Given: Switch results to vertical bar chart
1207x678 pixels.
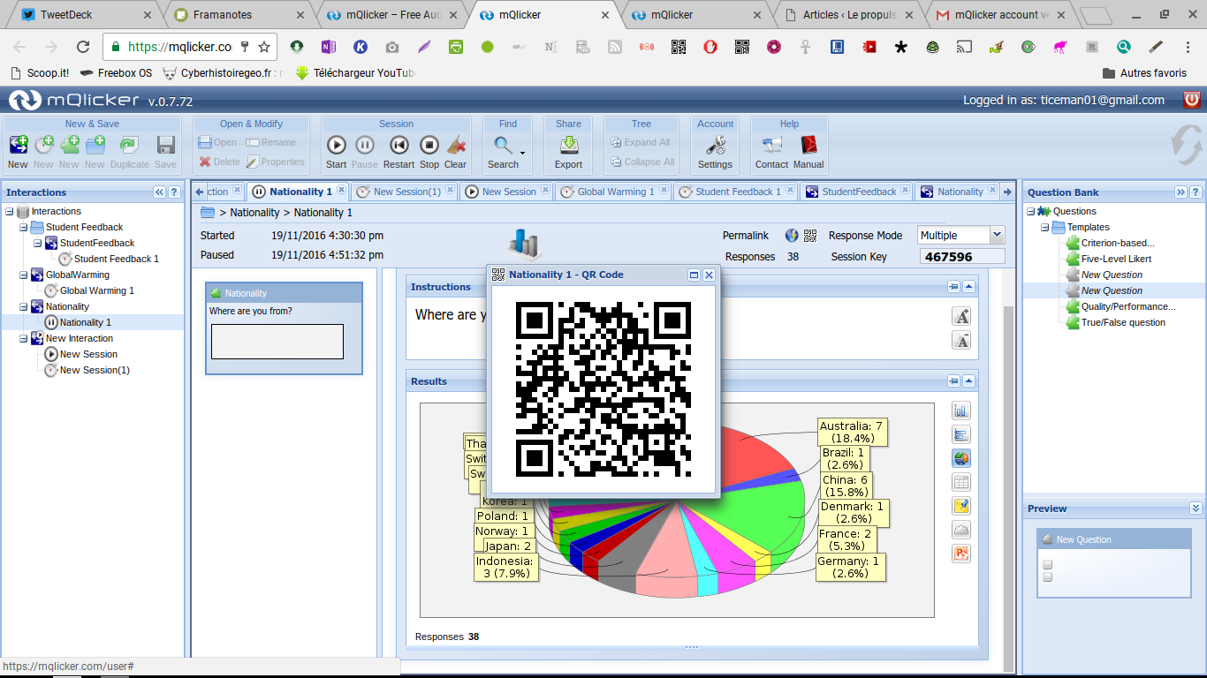Looking at the screenshot, I should (961, 411).
